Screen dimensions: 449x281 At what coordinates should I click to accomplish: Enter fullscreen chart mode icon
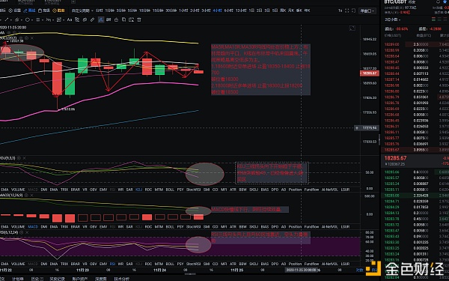[x=346, y=10]
